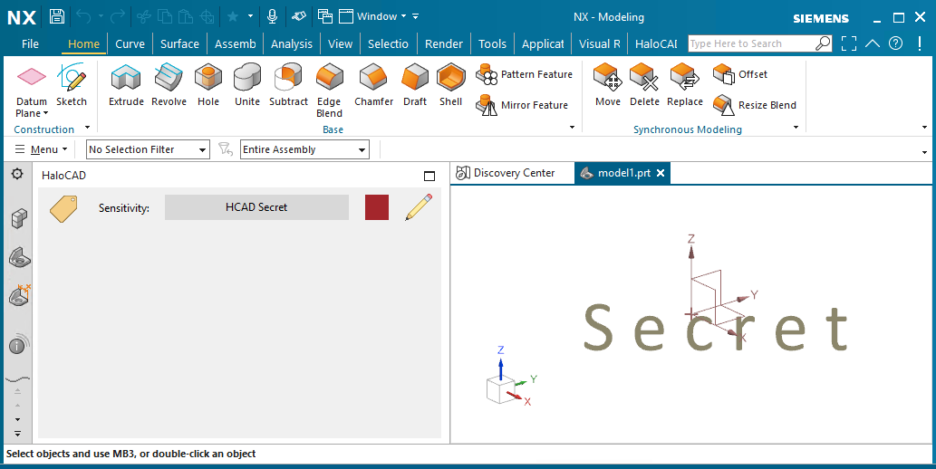The image size is (936, 469).
Task: Click the red sensitivity color swatch
Action: tap(377, 207)
